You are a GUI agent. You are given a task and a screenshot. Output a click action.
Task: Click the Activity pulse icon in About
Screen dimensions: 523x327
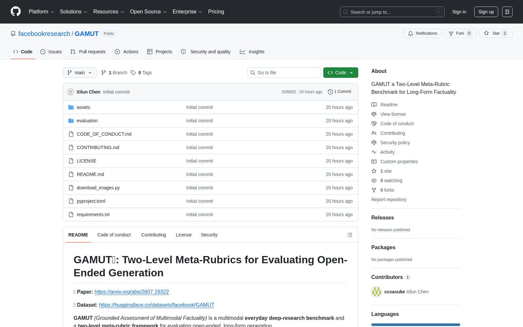coord(374,152)
